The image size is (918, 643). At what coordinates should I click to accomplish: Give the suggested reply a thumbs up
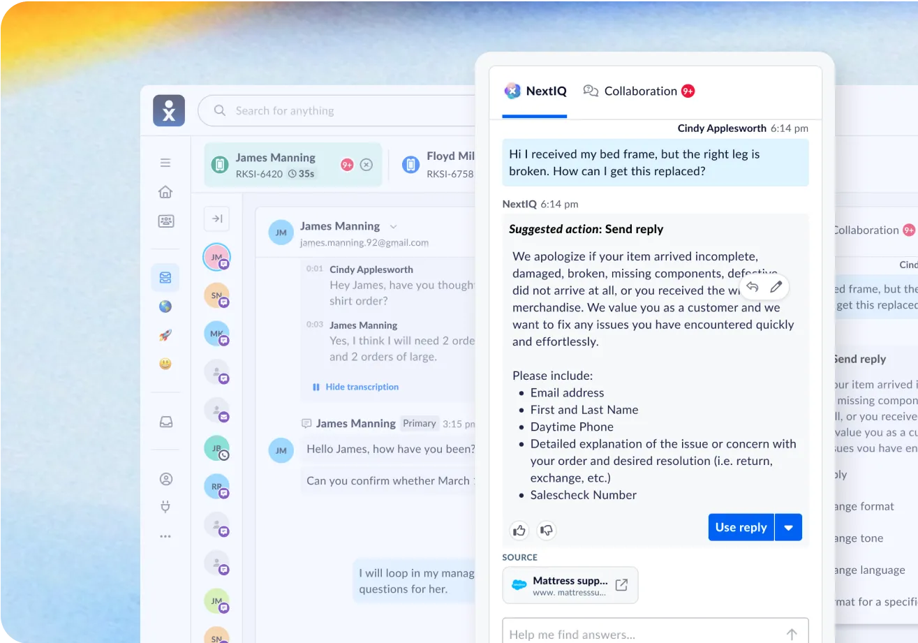519,531
